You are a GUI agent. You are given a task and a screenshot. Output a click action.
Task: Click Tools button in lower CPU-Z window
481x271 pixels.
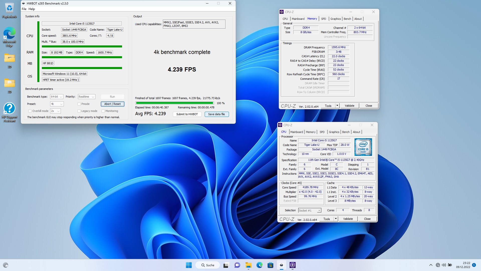click(326, 219)
